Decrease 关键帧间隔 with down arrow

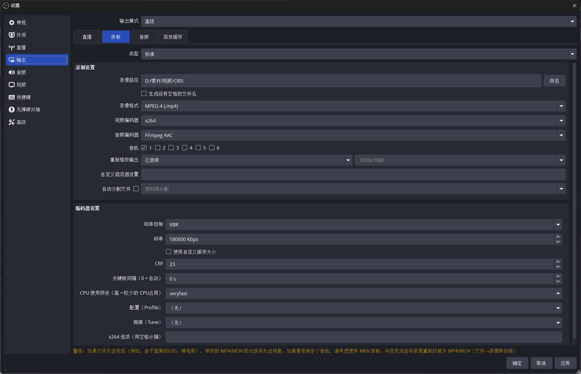[558, 281]
